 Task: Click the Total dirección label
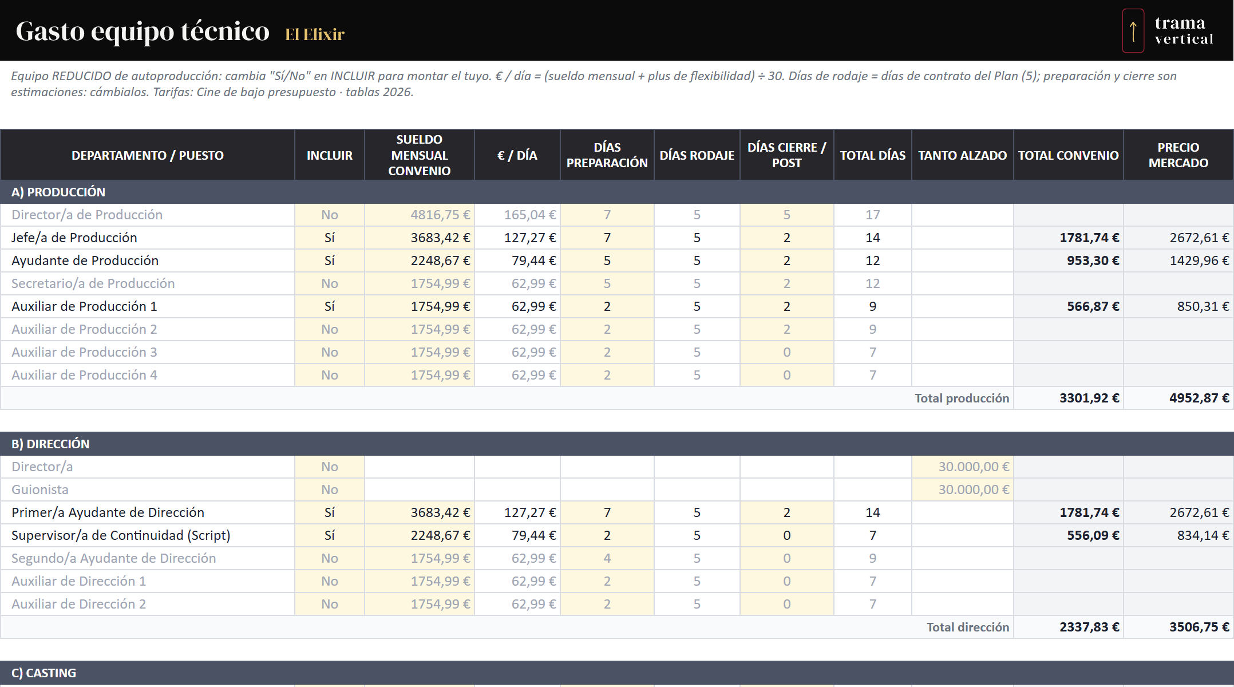[968, 627]
